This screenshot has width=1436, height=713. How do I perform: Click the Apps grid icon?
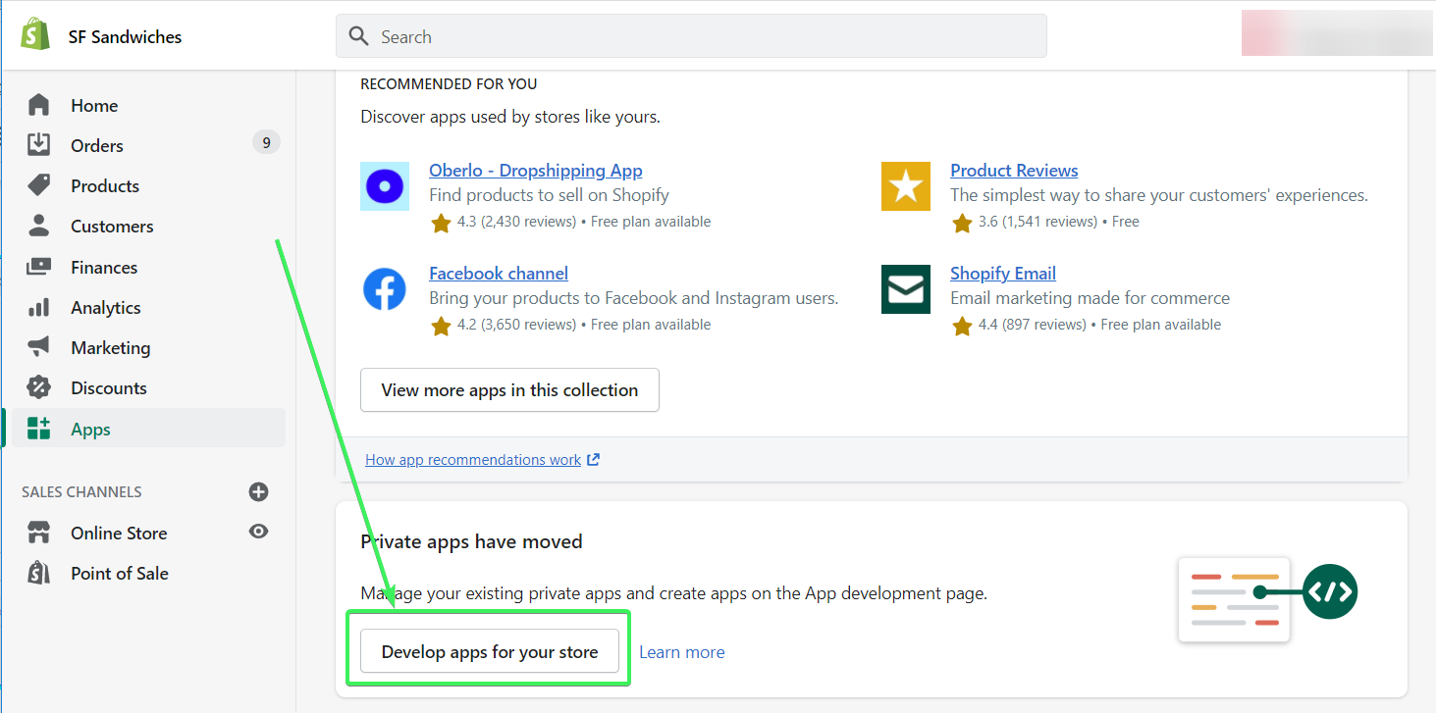pyautogui.click(x=38, y=429)
